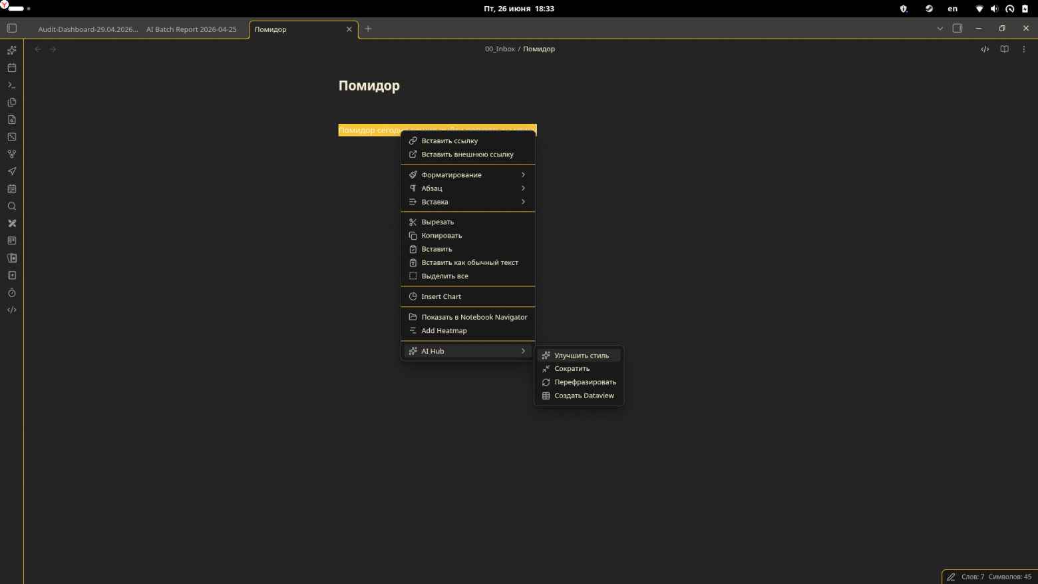Click the file-search ribbon icon
The width and height of the screenshot is (1038, 584).
(11, 120)
